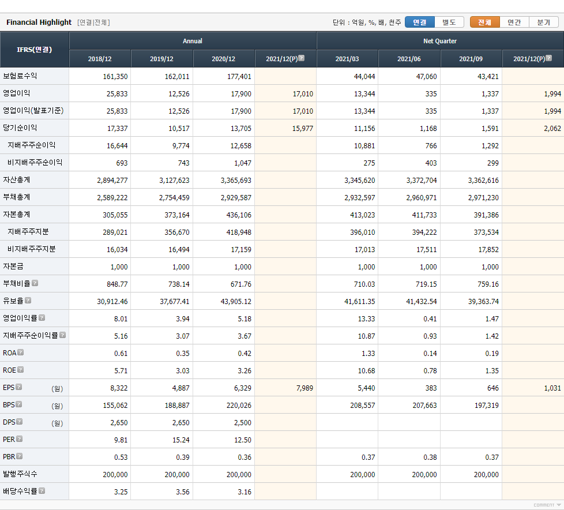Click the value 3.56 in 배당수익률 row
The width and height of the screenshot is (564, 510).
click(x=183, y=492)
